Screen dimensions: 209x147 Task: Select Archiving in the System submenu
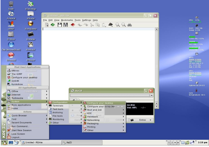[65, 112]
